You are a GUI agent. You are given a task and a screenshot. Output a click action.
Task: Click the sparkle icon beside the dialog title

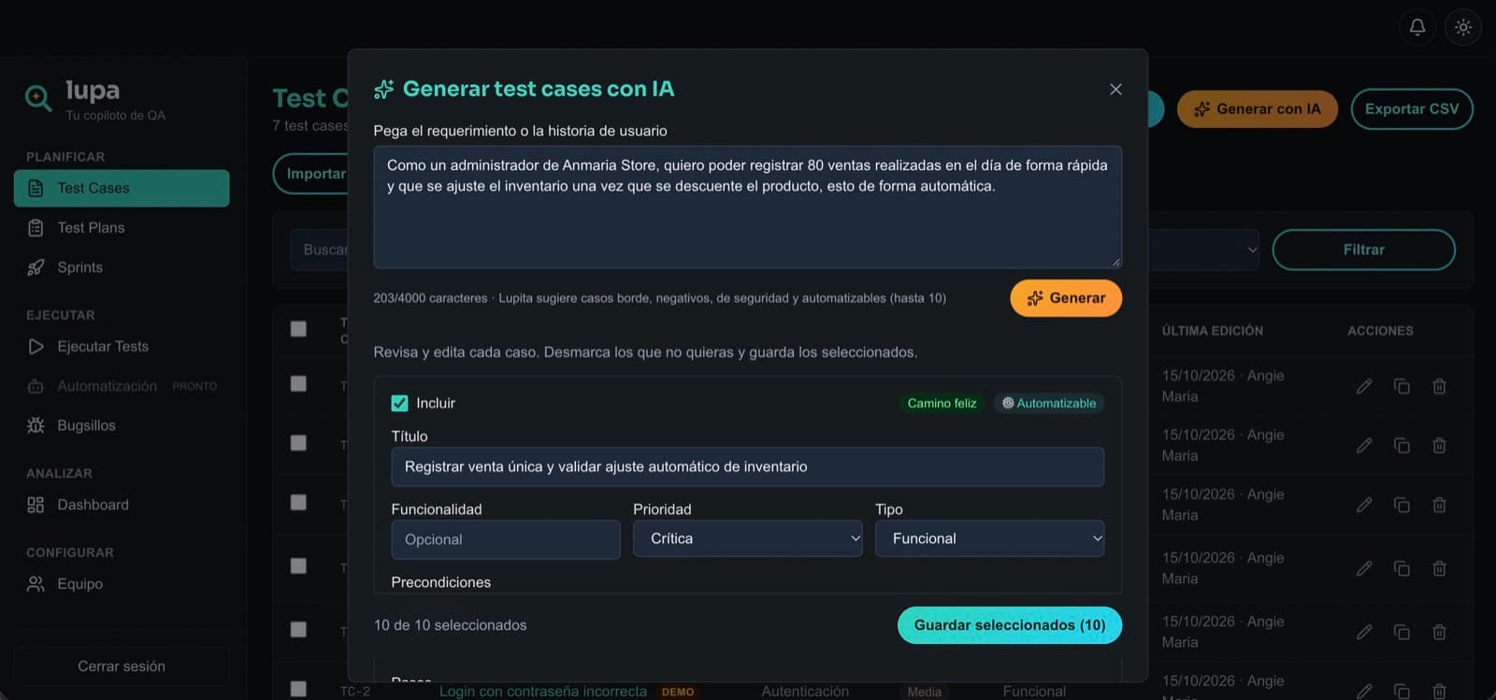[383, 89]
